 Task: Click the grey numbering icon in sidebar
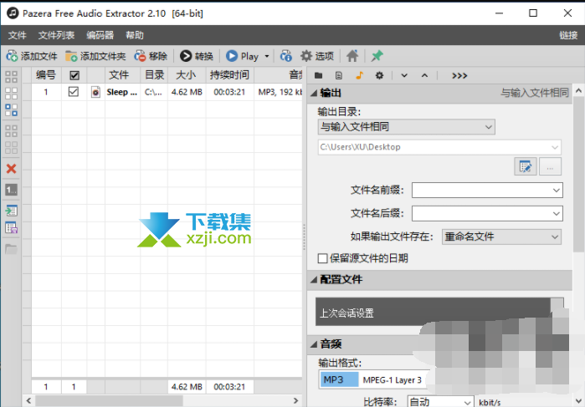point(11,190)
